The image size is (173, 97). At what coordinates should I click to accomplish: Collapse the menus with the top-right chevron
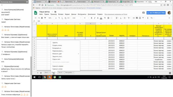tap(169, 18)
